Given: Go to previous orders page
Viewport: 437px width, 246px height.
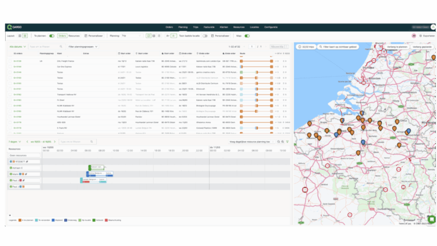Looking at the screenshot, I should click(245, 47).
